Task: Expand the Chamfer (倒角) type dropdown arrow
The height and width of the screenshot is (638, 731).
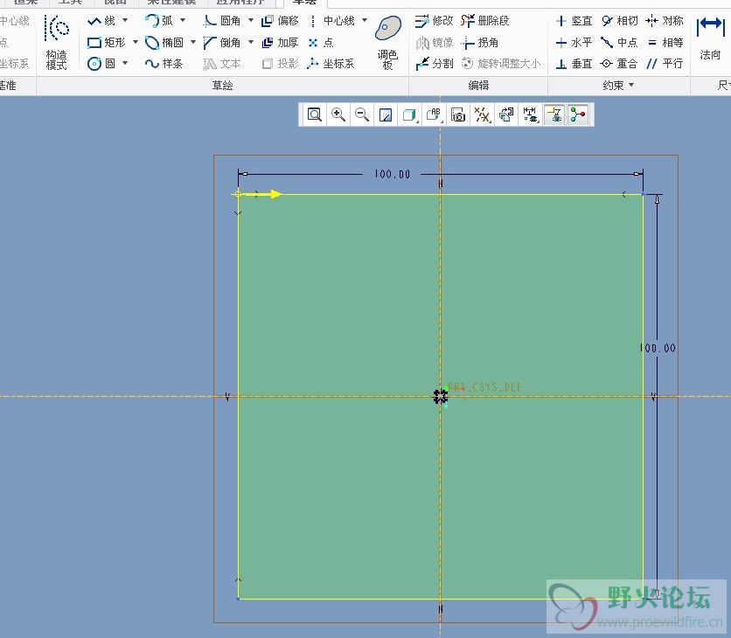Action: coord(251,42)
